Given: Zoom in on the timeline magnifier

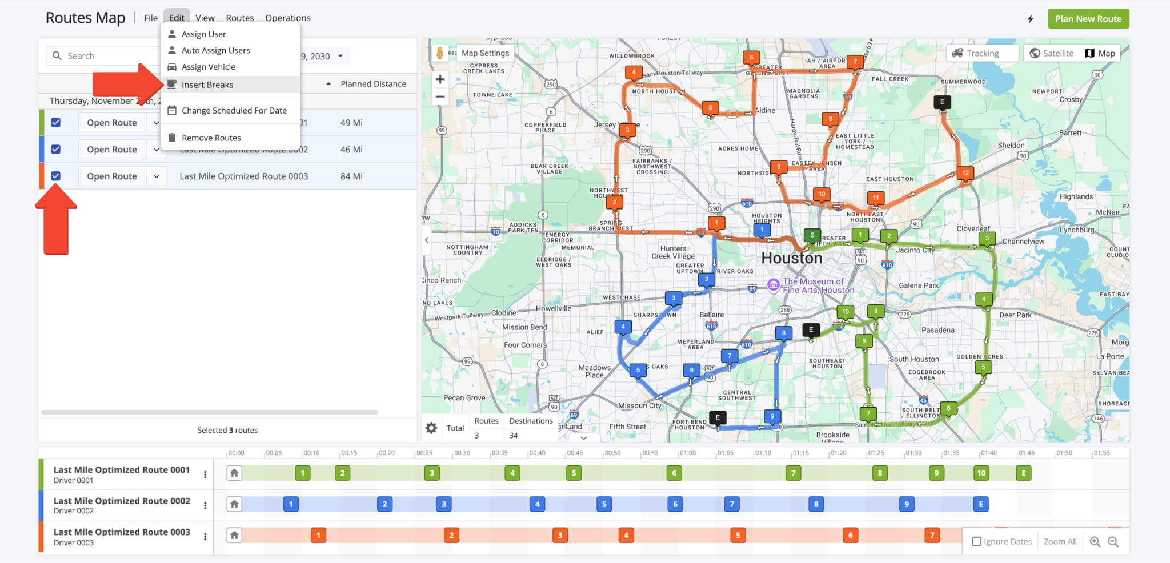Looking at the screenshot, I should (x=1095, y=542).
